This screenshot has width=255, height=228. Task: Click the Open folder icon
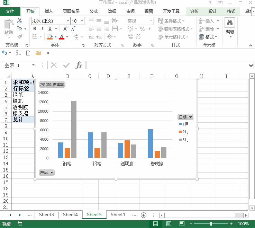point(38,53)
